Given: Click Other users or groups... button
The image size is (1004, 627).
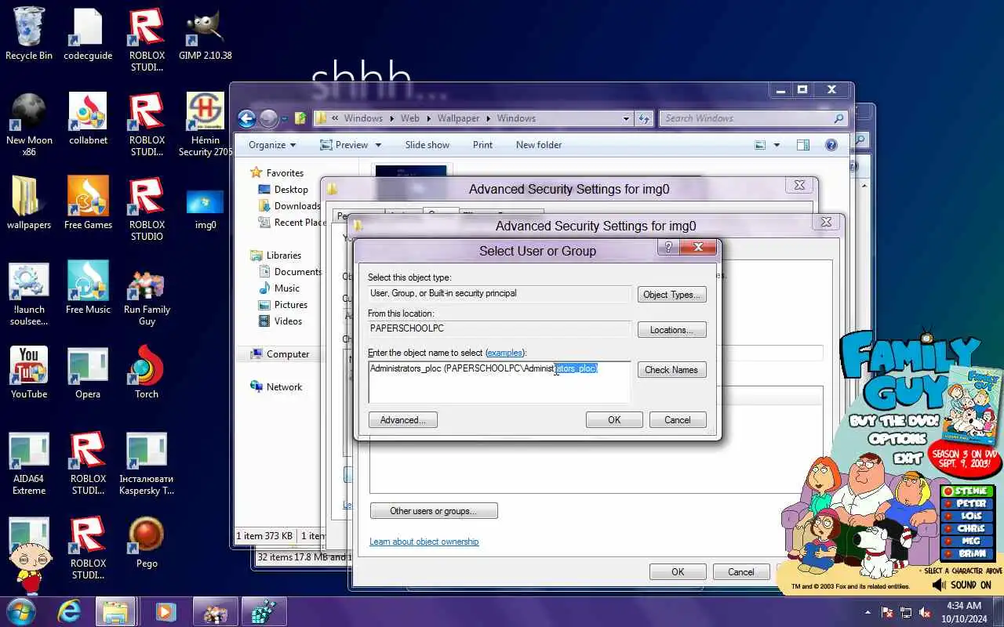Looking at the screenshot, I should pos(434,511).
